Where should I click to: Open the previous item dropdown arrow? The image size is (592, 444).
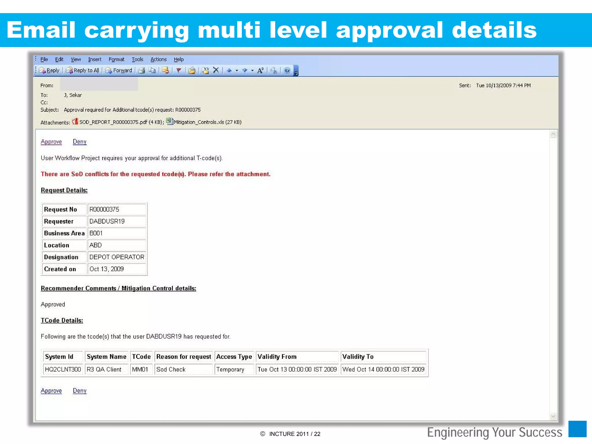(x=237, y=71)
